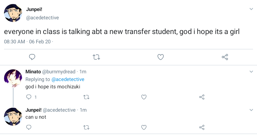Image resolution: width=257 pixels, height=136 pixels.
Task: Like Junpei's "can u not" reply
Action: (x=144, y=127)
